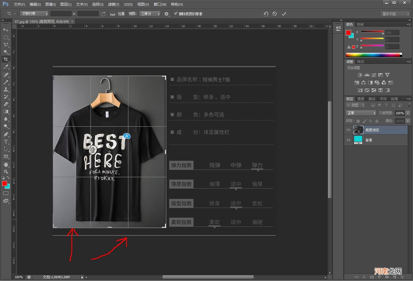Viewport: 413px width, 281px height.
Task: Select the Elliptical Marquee tool
Action: tap(6, 37)
